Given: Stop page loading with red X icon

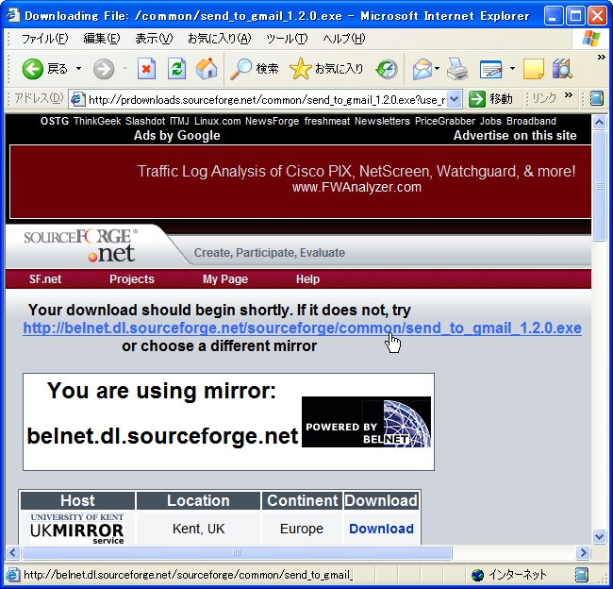Looking at the screenshot, I should coord(146,69).
